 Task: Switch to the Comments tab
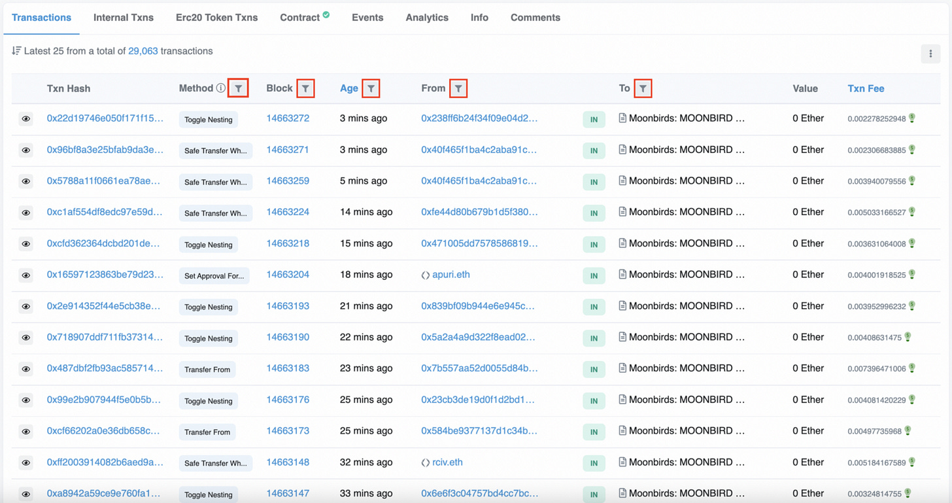tap(535, 18)
